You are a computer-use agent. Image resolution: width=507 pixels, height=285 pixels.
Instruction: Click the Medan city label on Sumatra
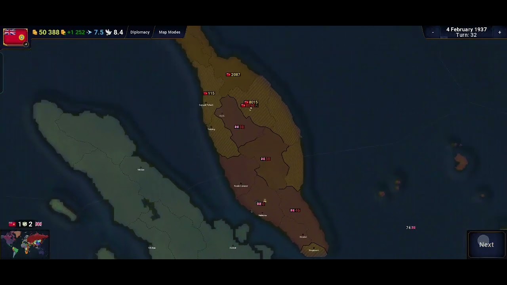tap(141, 170)
